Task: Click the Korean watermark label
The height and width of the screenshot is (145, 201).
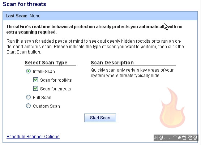Action: [176, 137]
